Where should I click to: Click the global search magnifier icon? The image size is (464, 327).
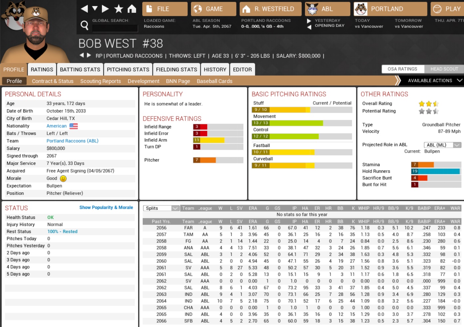(x=85, y=25)
